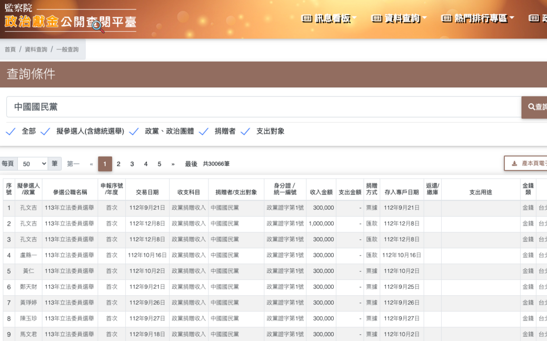547x341 pixels.
Task: Click 盧縣一 candidate name
Action: click(x=28, y=256)
